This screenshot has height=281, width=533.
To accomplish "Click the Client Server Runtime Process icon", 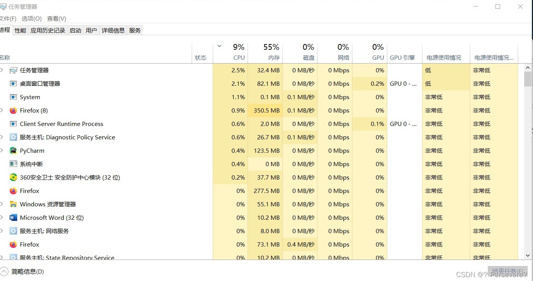I will [x=13, y=124].
